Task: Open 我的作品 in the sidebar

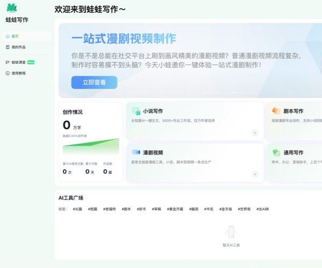Action: [18, 47]
